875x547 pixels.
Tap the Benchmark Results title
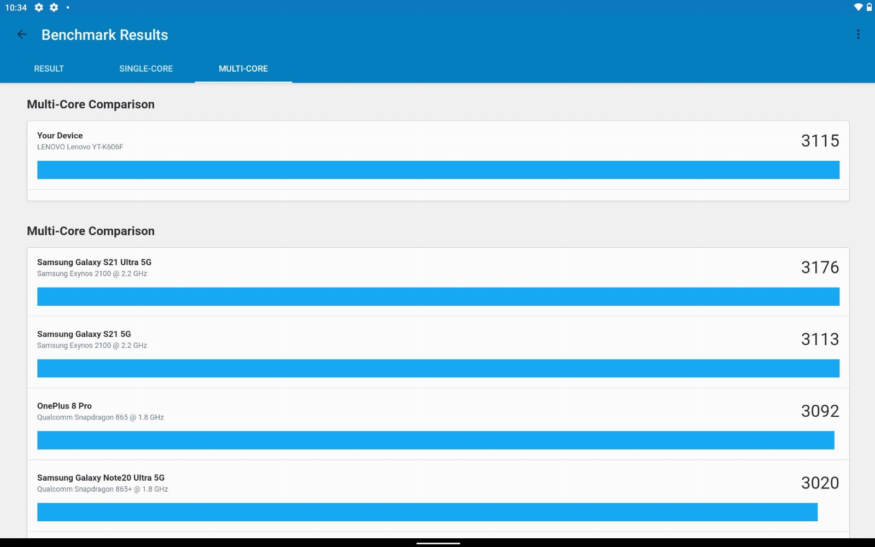tap(105, 35)
